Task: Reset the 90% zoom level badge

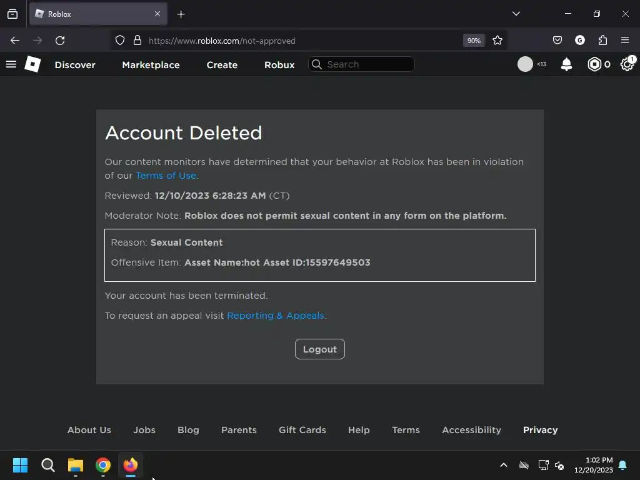Action: [474, 41]
